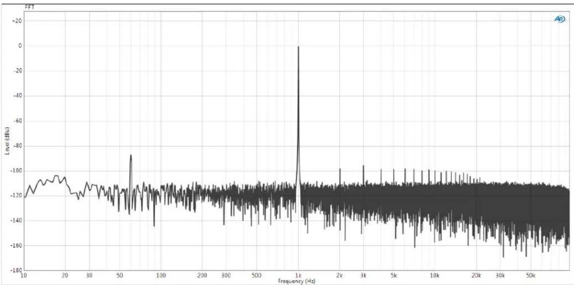The width and height of the screenshot is (574, 285).
Task: Click the AP logo icon in graph corner
Action: pos(560,20)
